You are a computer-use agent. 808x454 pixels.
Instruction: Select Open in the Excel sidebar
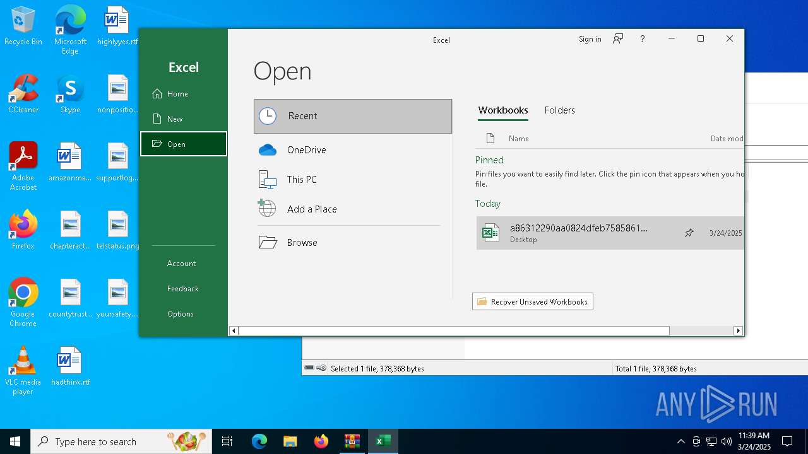[x=183, y=144]
